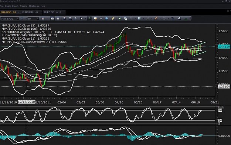Expand arrow between instrument box and D1 box

26,19
